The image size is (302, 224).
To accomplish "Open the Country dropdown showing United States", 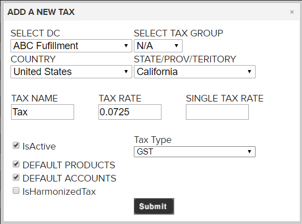I will [71, 72].
